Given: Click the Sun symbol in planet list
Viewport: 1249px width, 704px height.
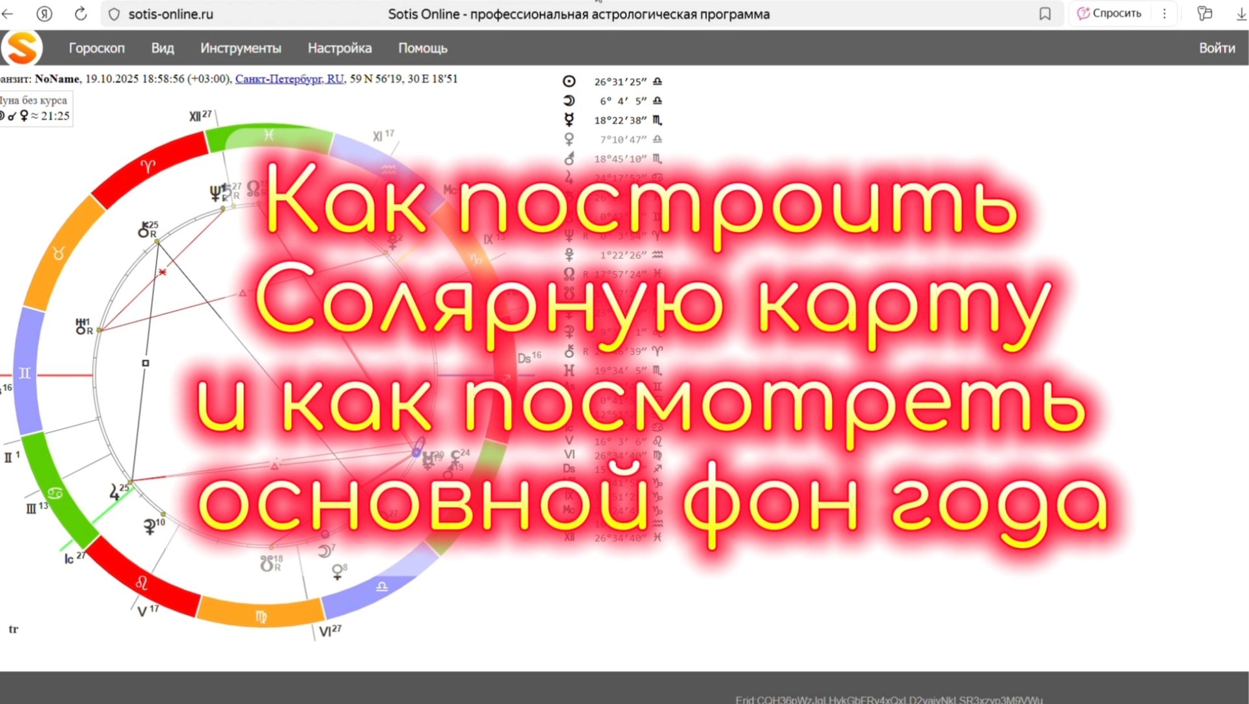Looking at the screenshot, I should (569, 81).
